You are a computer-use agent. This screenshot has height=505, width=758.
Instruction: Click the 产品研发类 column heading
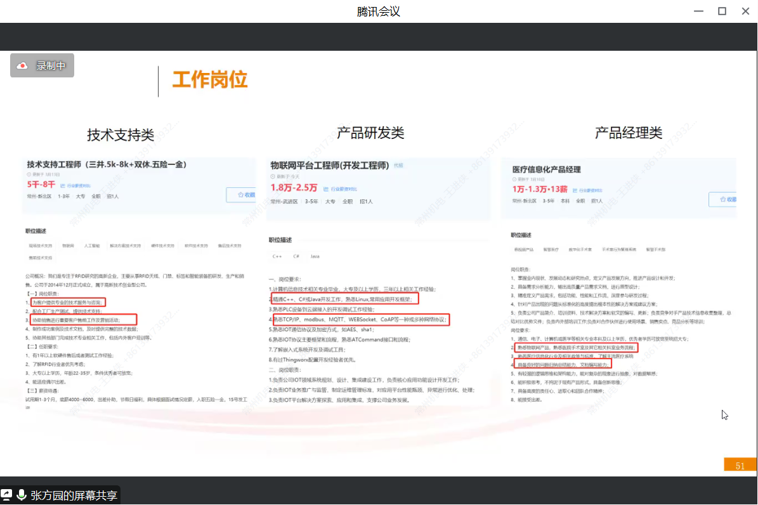(370, 133)
